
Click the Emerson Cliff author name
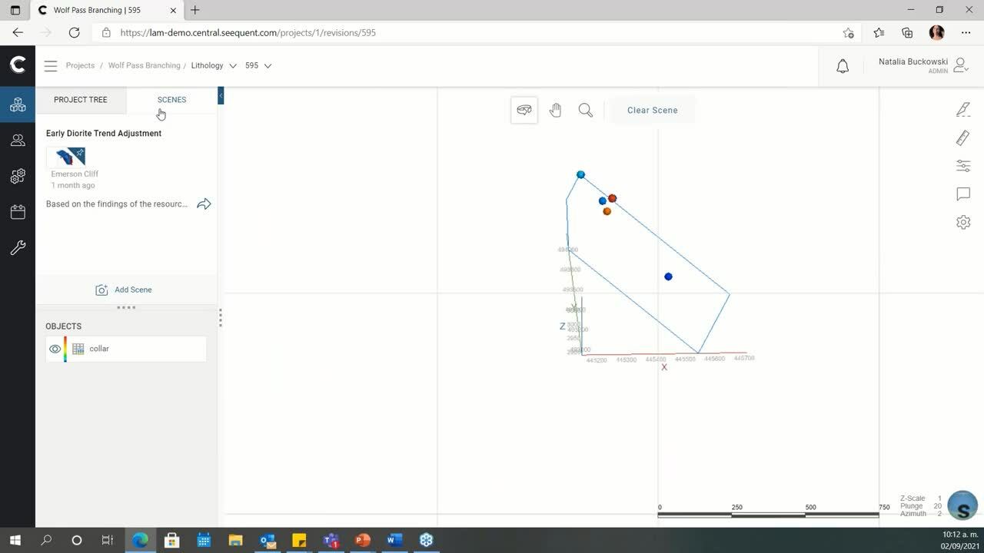(x=75, y=174)
